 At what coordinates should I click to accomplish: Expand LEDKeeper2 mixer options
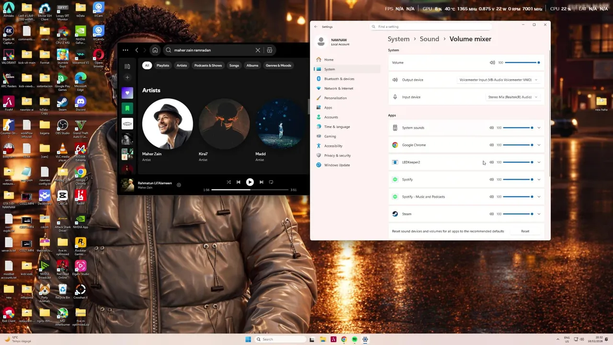(x=539, y=162)
